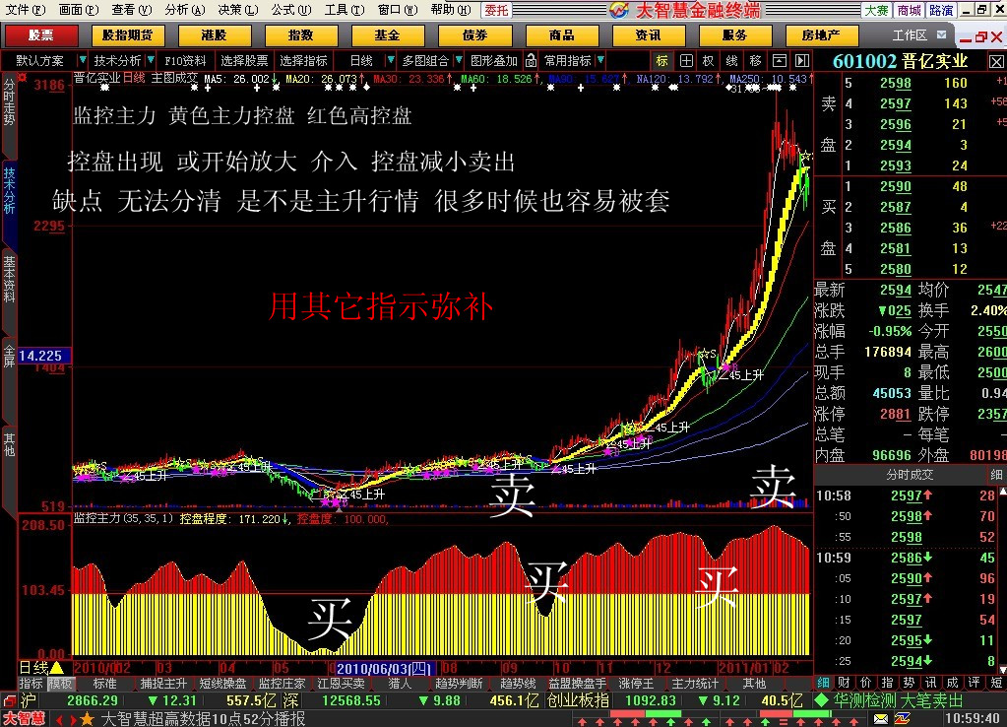
Task: Expand the 常用指标 dropdown arrow
Action: (x=600, y=60)
